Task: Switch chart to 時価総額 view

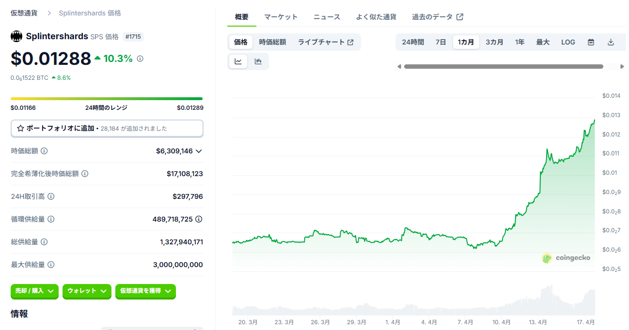Action: click(272, 42)
